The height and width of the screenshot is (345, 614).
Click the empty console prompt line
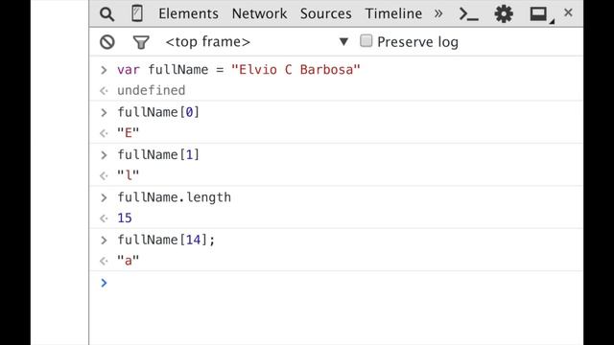336,283
